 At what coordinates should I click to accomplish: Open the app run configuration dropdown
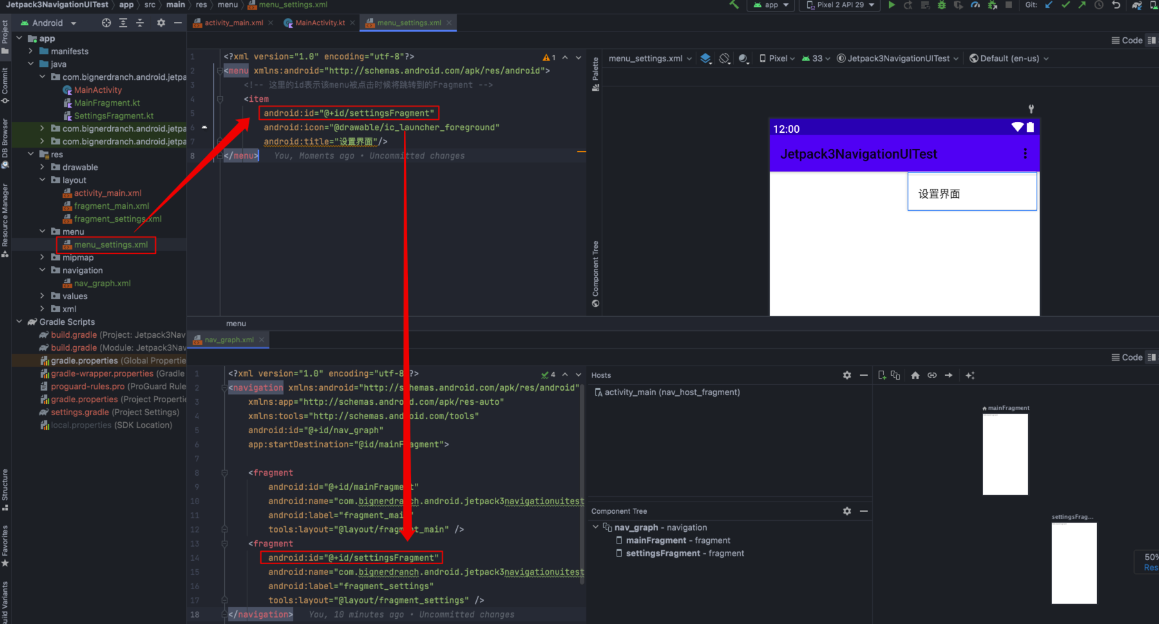click(771, 5)
